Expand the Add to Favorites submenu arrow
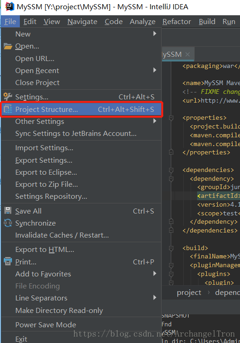The image size is (240, 343). tap(155, 273)
